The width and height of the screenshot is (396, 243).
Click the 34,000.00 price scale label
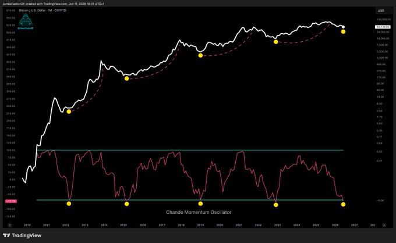[384, 33]
